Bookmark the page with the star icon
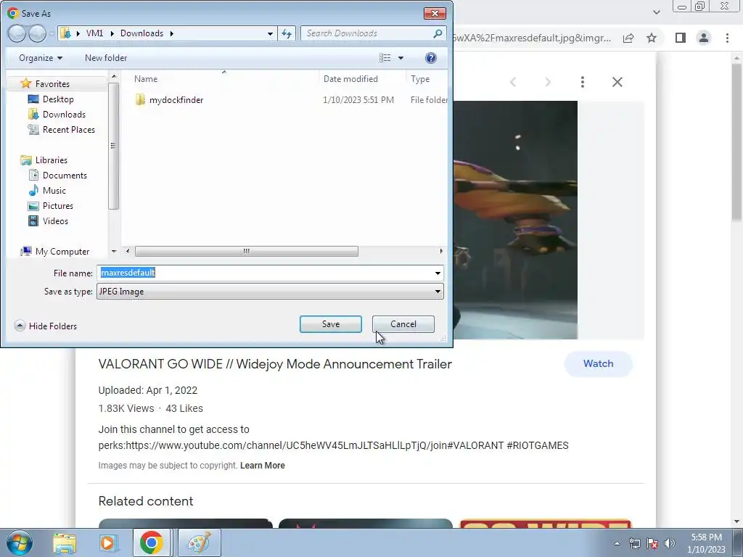The image size is (743, 557). (x=652, y=38)
